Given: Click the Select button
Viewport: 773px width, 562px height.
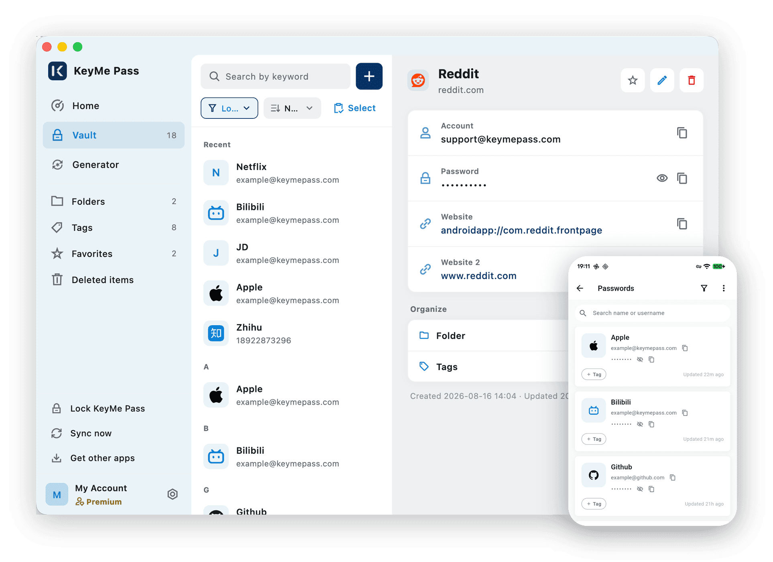Looking at the screenshot, I should (355, 108).
